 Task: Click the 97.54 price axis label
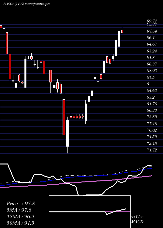152,31
